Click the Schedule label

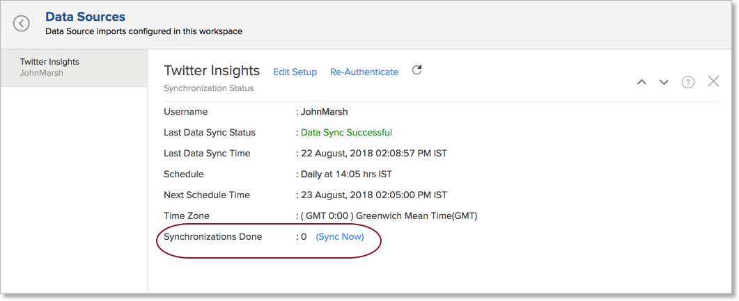click(x=184, y=174)
